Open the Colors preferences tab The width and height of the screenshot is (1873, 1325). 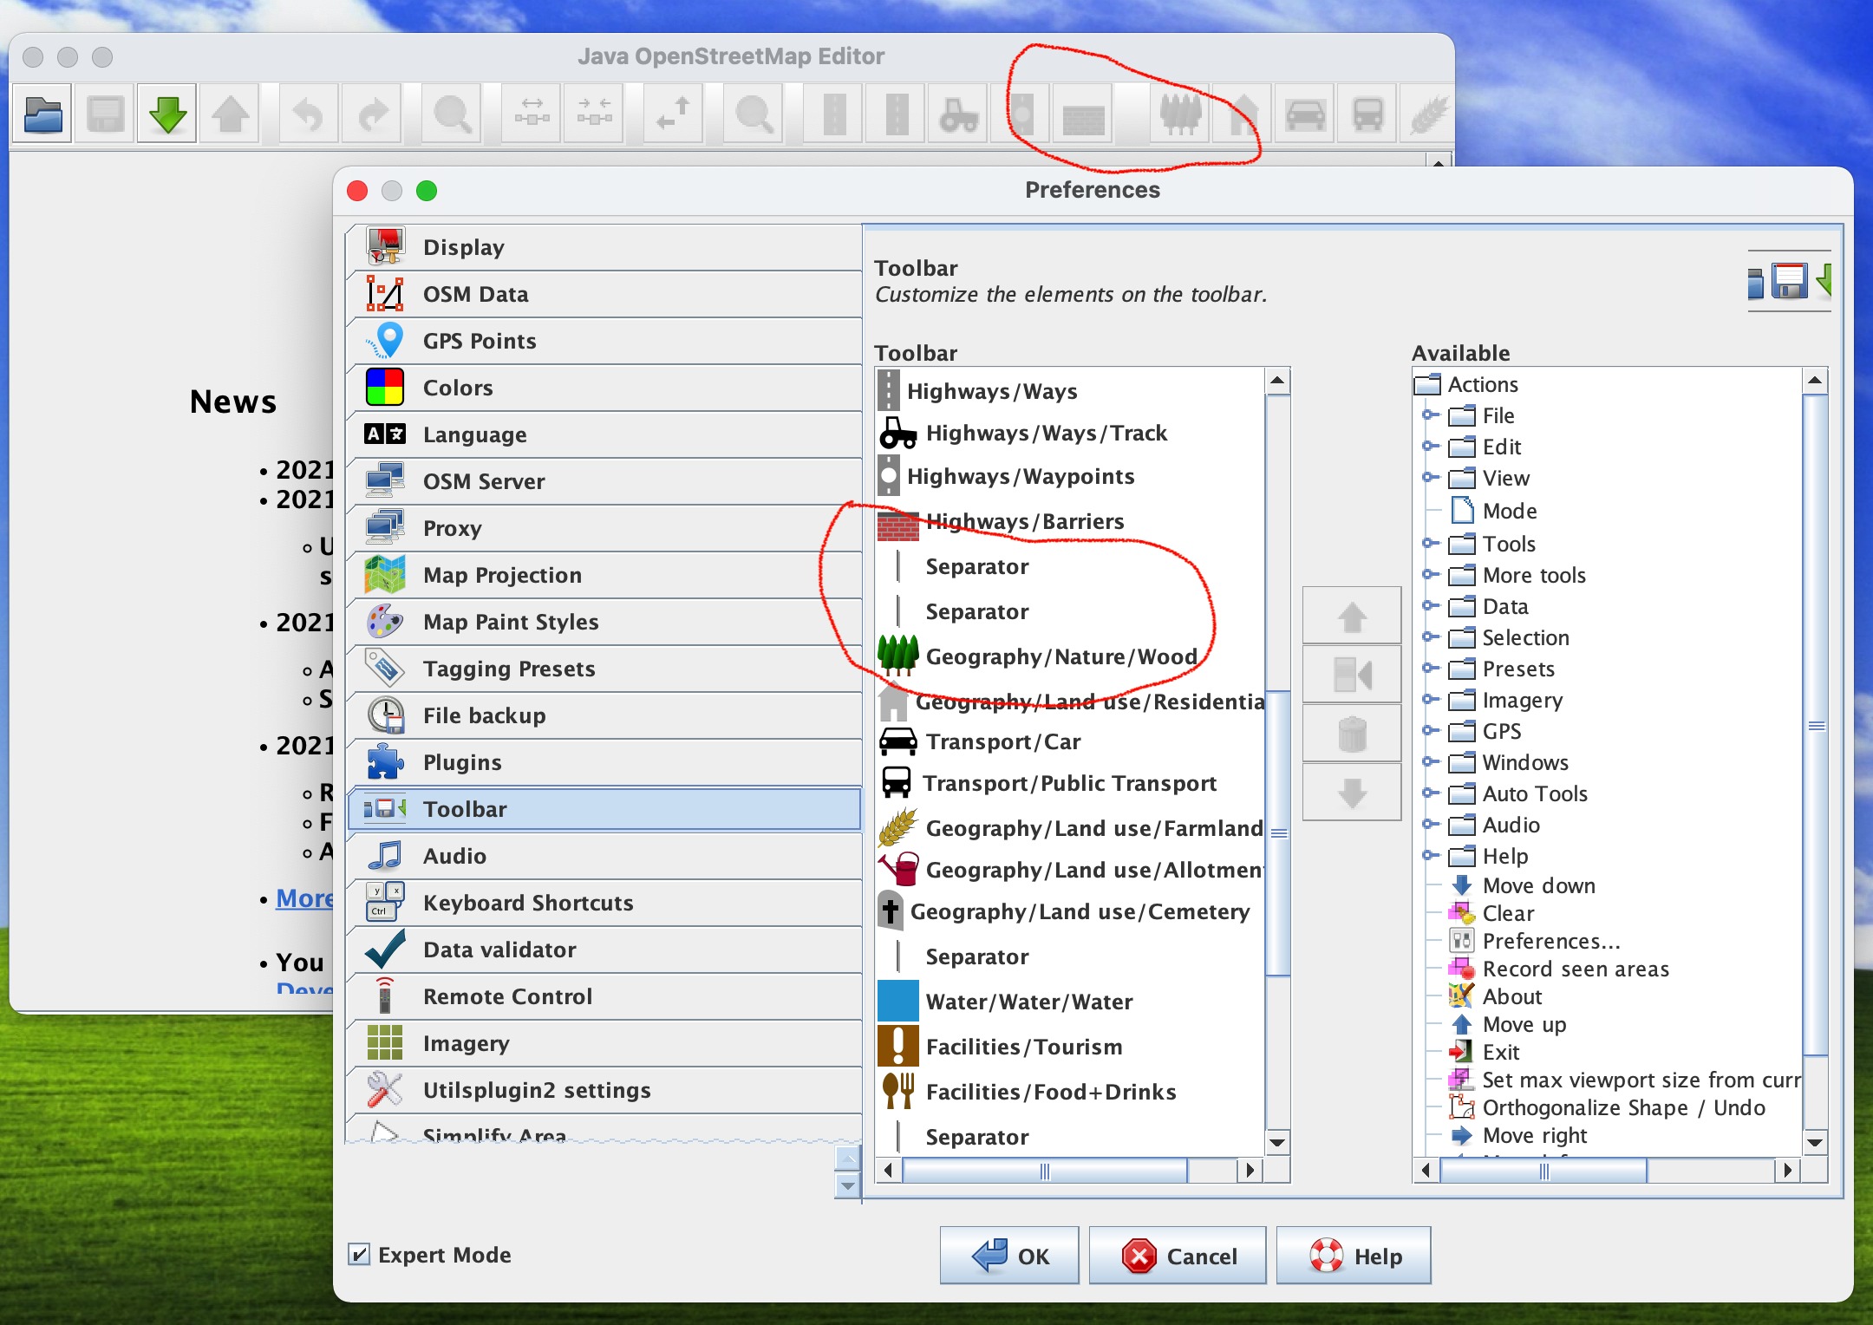tap(457, 388)
